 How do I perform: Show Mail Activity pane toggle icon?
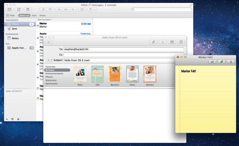point(12,119)
